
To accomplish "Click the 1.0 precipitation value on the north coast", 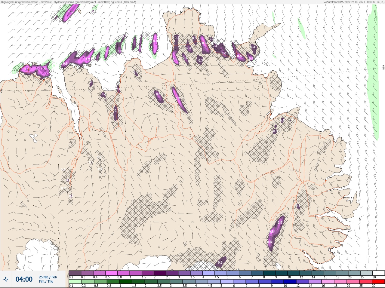I will click(x=175, y=59).
